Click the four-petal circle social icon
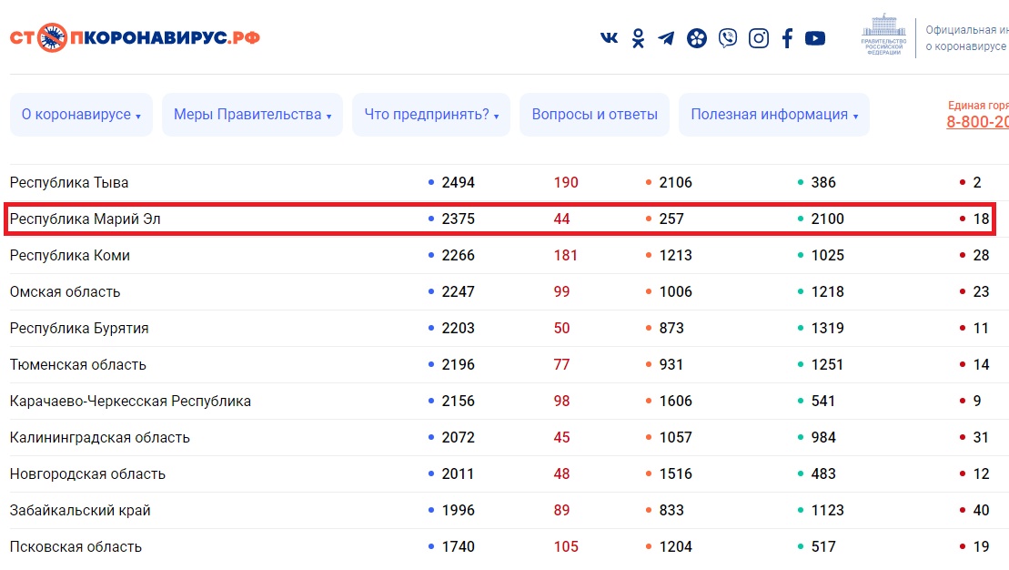This screenshot has width=1009, height=570. (697, 38)
